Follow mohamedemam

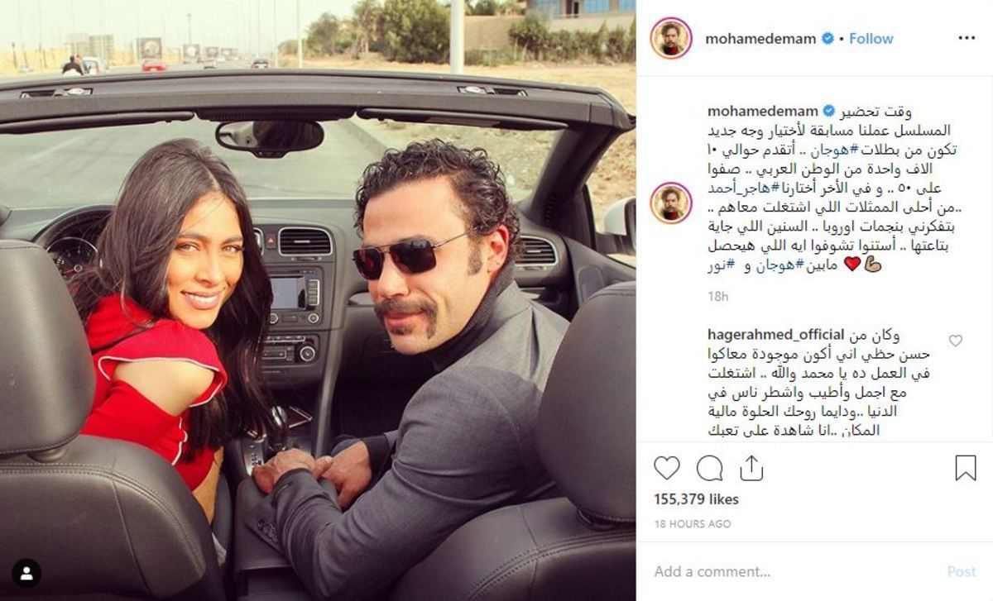point(871,39)
